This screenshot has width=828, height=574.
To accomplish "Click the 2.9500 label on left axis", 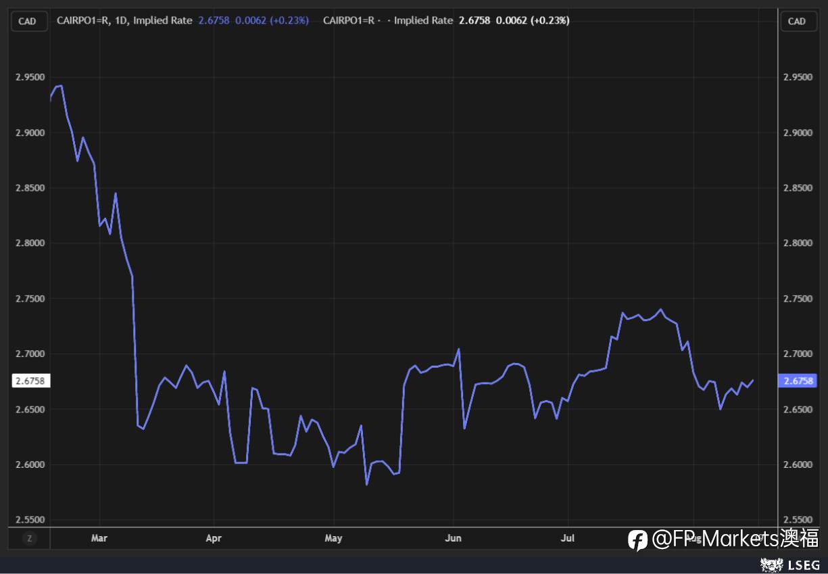I will tap(30, 77).
